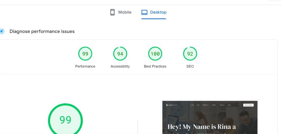Click the Accessibility label under the score
This screenshot has width=281, height=134.
click(120, 66)
